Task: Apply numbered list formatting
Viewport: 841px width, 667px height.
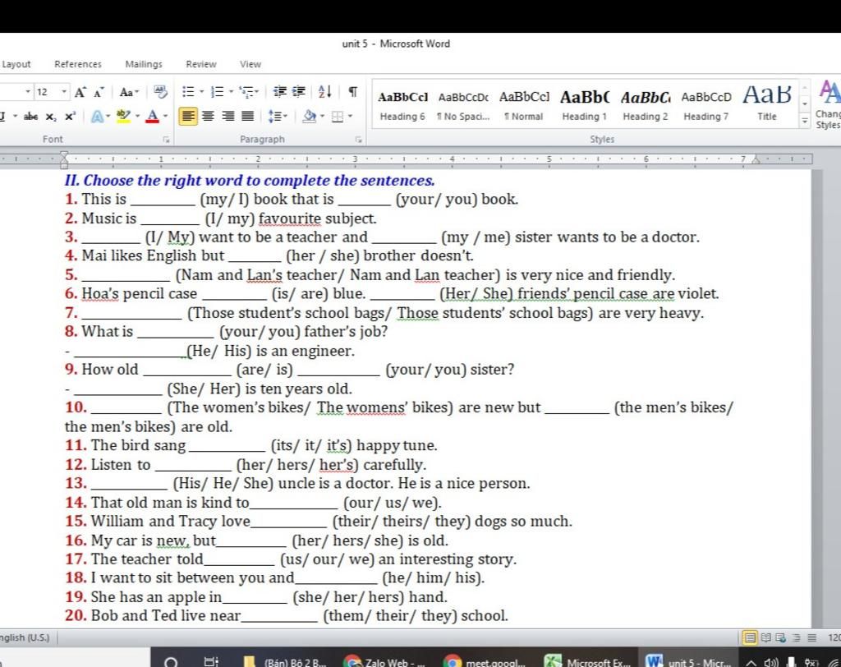Action: (217, 92)
